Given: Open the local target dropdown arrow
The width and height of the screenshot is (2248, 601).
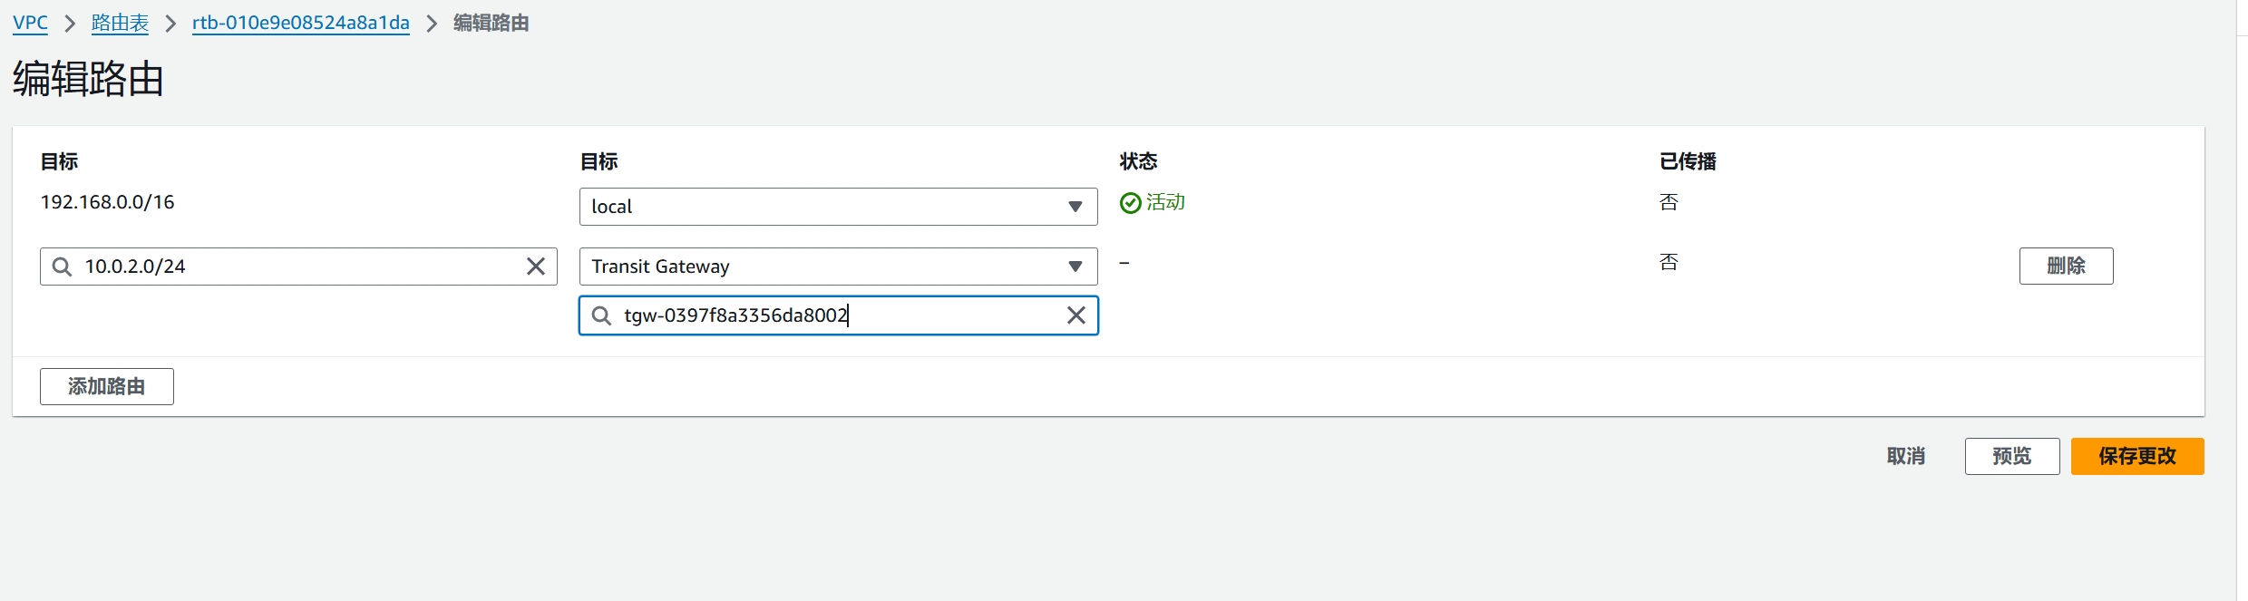Looking at the screenshot, I should coord(1075,207).
